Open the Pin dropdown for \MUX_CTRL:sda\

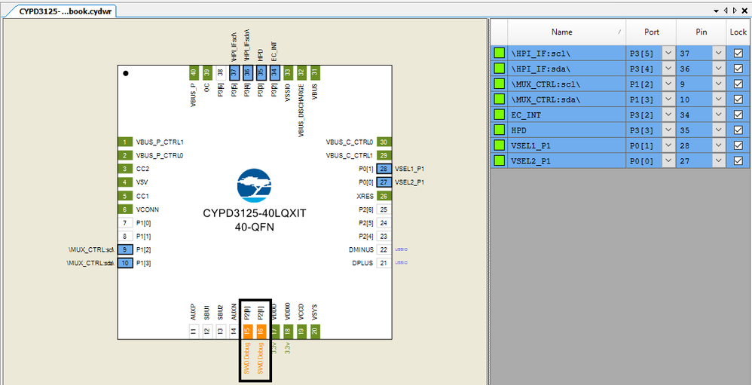pos(718,99)
